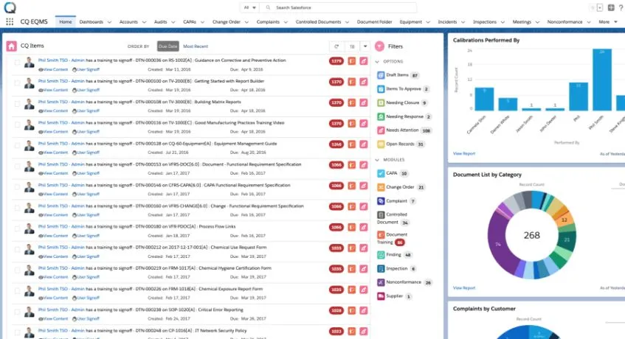Click pink edit icon for DTN-000100 row
The image size is (625, 339).
point(364,82)
